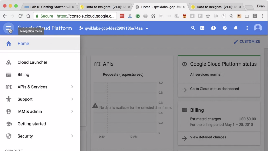Open the project selector dropdown arrow
This screenshot has height=151, width=268.
(x=147, y=28)
